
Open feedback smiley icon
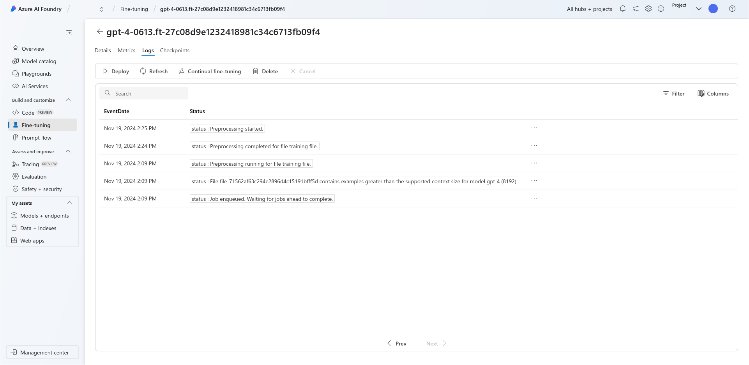(661, 9)
